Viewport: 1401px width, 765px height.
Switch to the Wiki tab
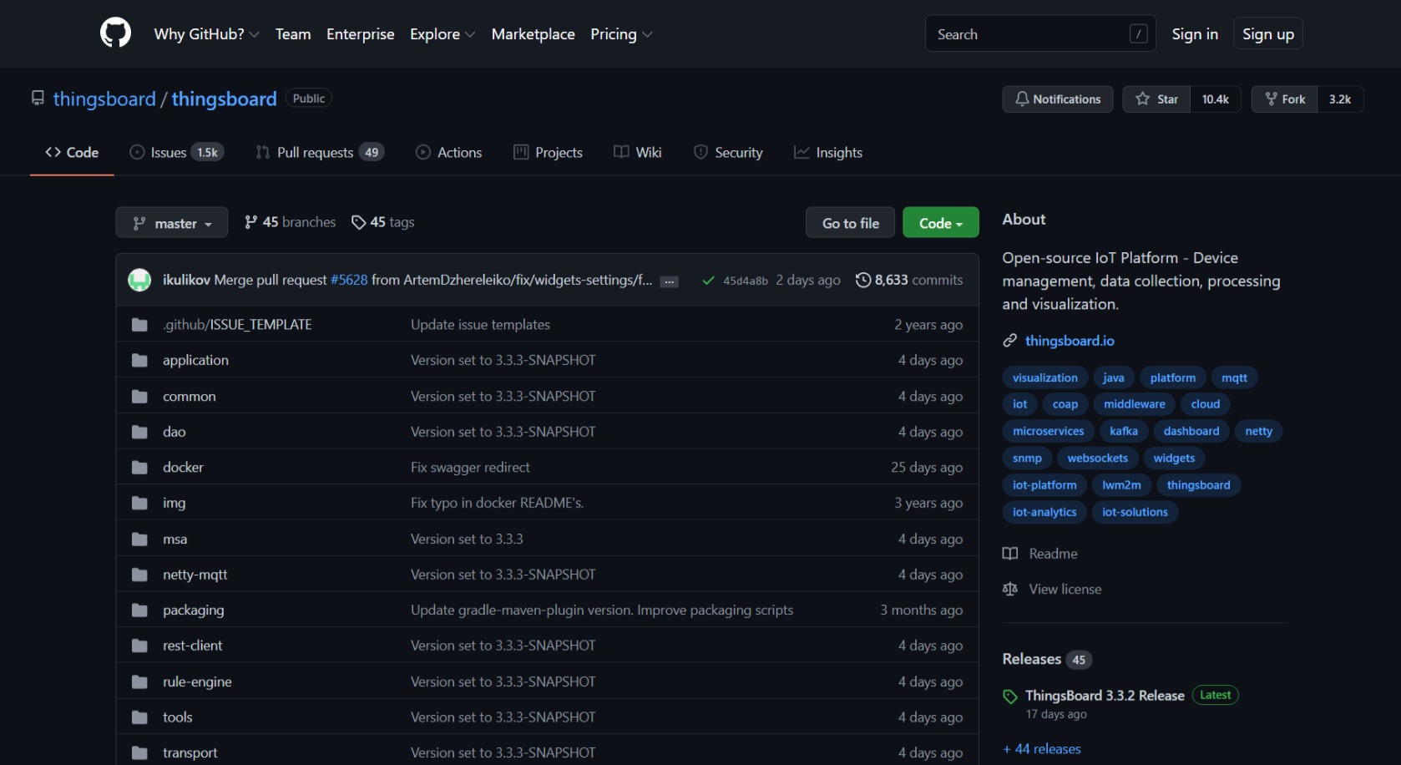[638, 152]
